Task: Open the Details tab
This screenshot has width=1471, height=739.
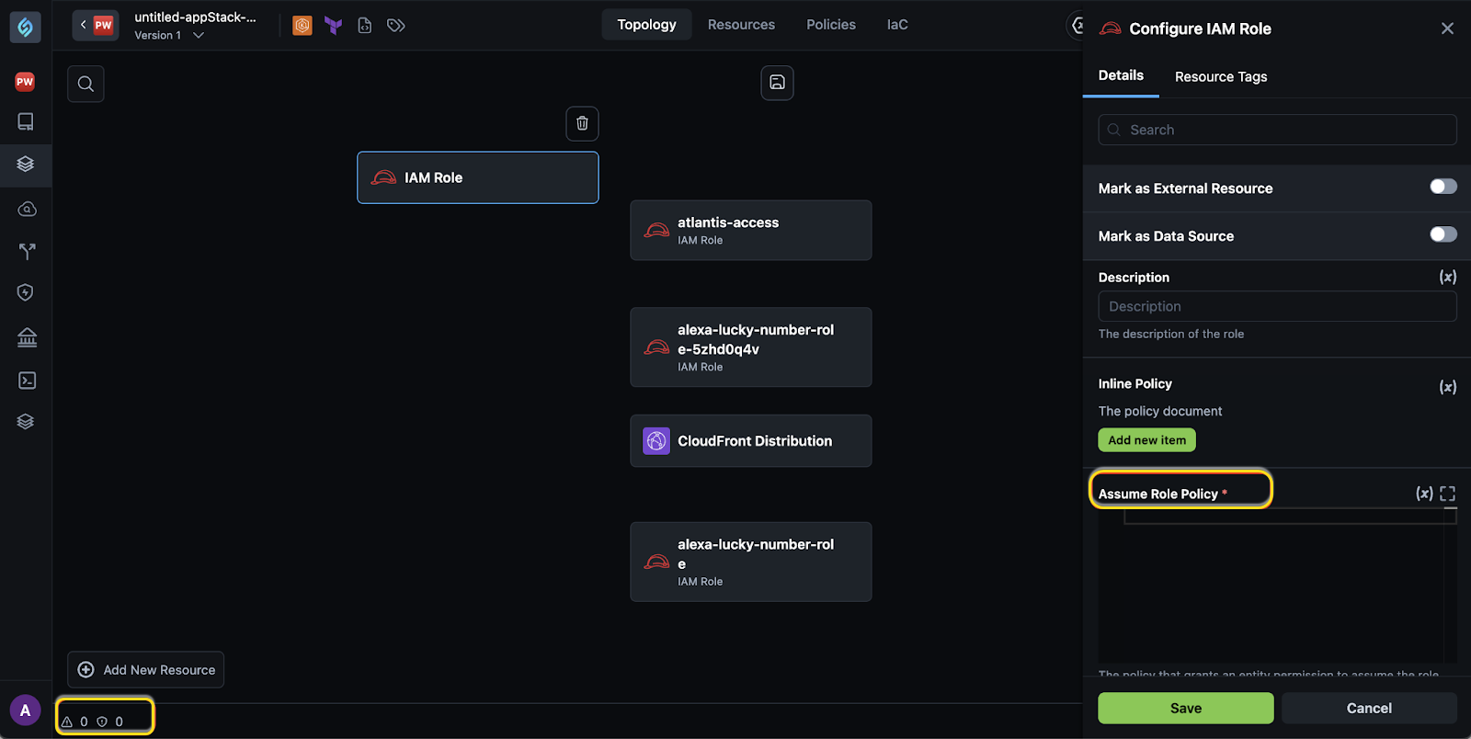Action: 1121,75
